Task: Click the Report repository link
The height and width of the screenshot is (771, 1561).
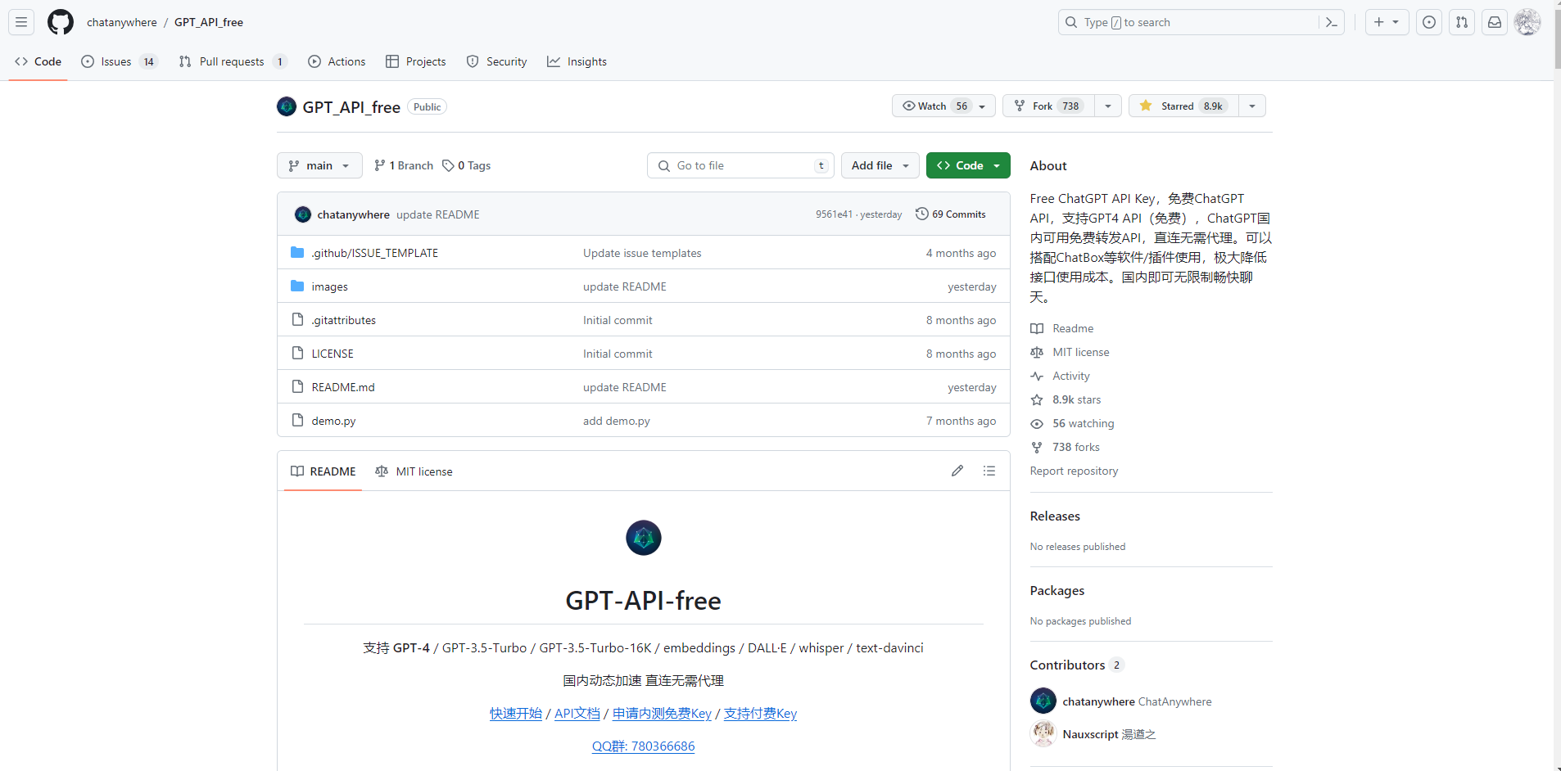Action: coord(1074,471)
